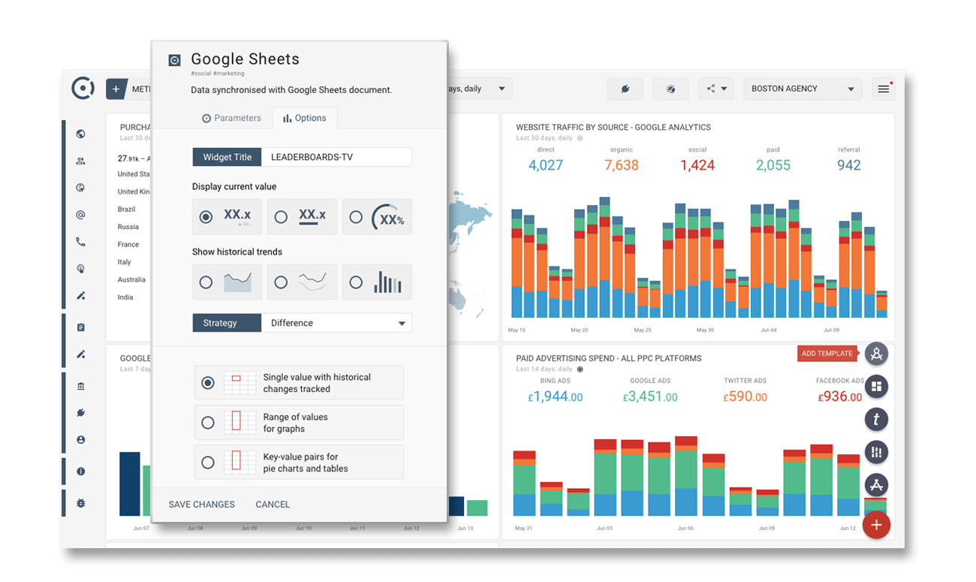
Task: Open the people icon in left sidebar
Action: pyautogui.click(x=80, y=161)
